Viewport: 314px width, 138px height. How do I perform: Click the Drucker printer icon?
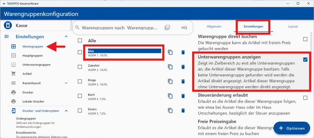point(13,92)
